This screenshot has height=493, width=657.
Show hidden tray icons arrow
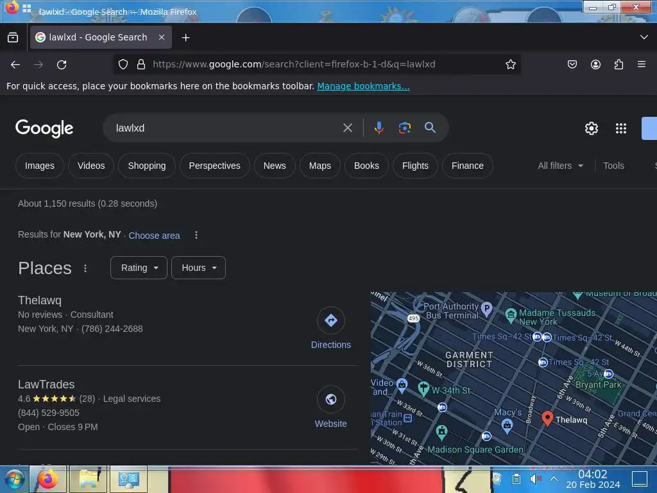point(554,479)
